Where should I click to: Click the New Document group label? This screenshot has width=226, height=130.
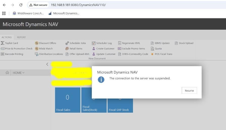(x=97, y=59)
